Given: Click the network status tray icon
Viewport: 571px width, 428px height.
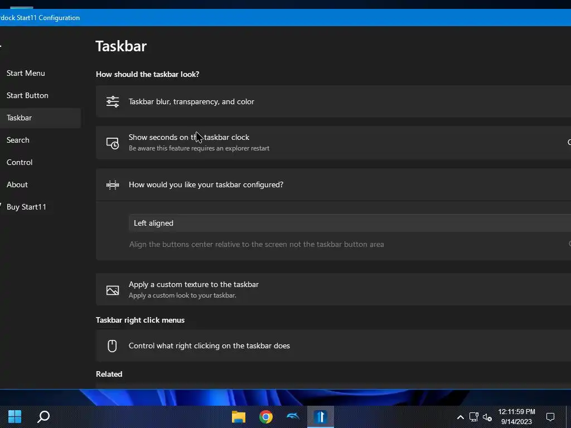Looking at the screenshot, I should (x=473, y=417).
